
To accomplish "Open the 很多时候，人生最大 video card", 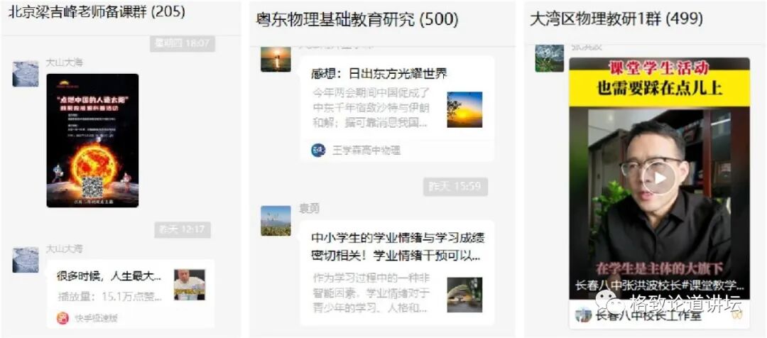I will [x=130, y=293].
